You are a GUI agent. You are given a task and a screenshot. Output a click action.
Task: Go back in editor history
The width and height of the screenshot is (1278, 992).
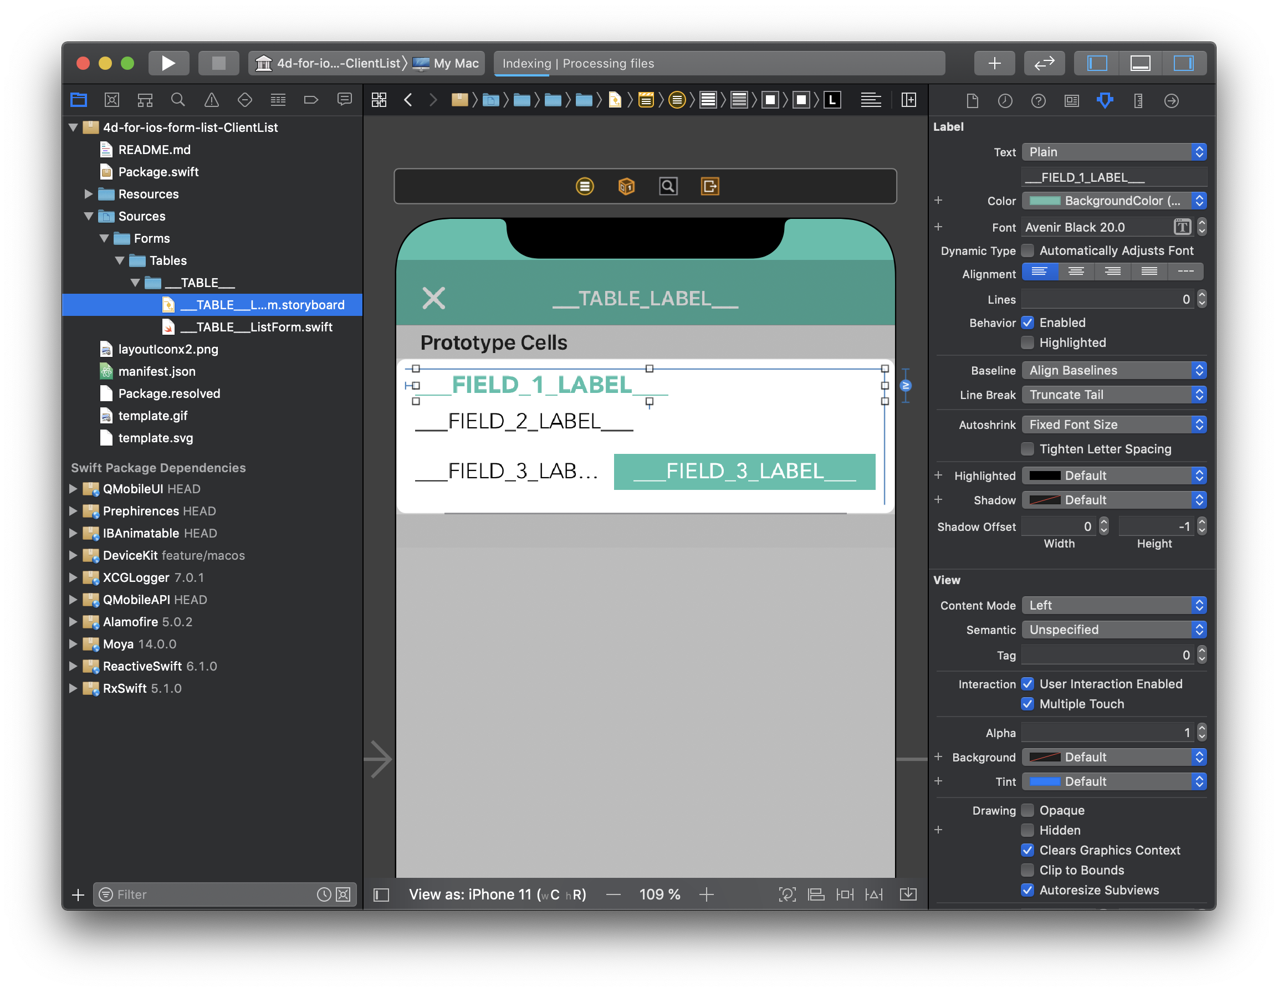click(x=408, y=100)
